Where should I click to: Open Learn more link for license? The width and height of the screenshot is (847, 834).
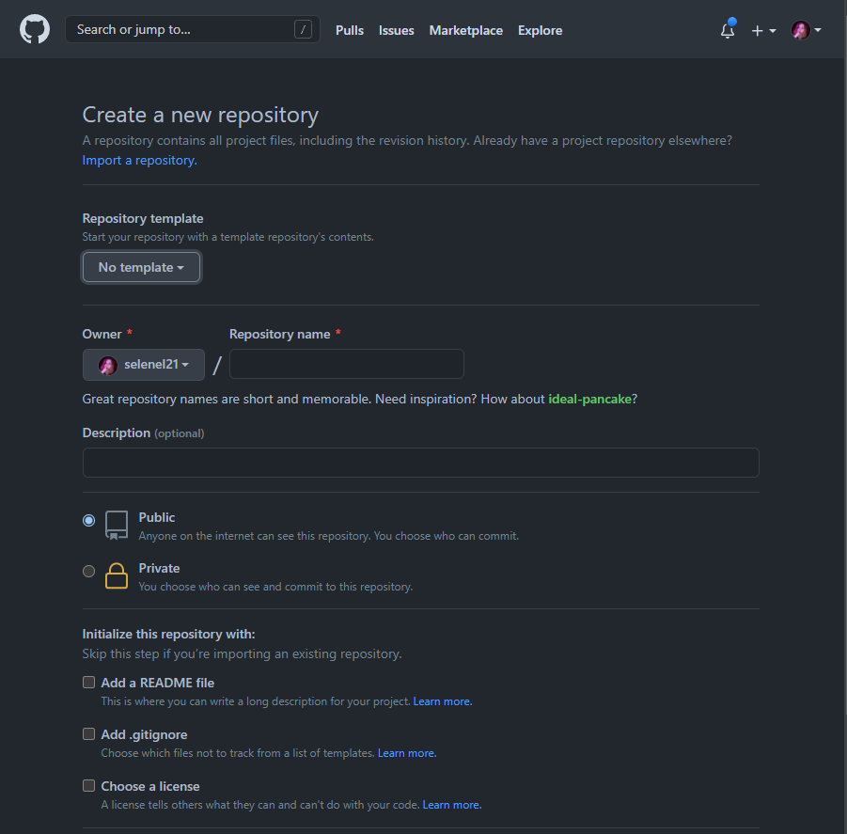(x=451, y=806)
